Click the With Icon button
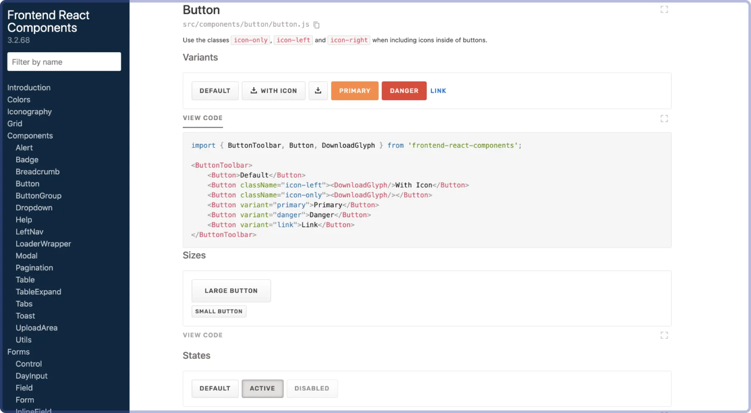 [x=273, y=91]
